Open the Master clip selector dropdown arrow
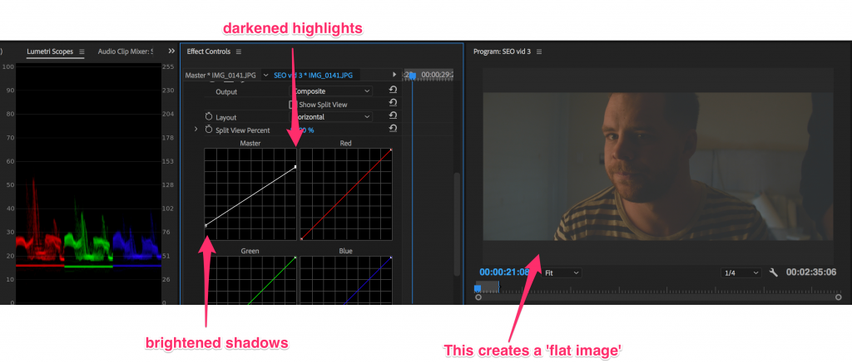The height and width of the screenshot is (363, 852). click(x=265, y=75)
